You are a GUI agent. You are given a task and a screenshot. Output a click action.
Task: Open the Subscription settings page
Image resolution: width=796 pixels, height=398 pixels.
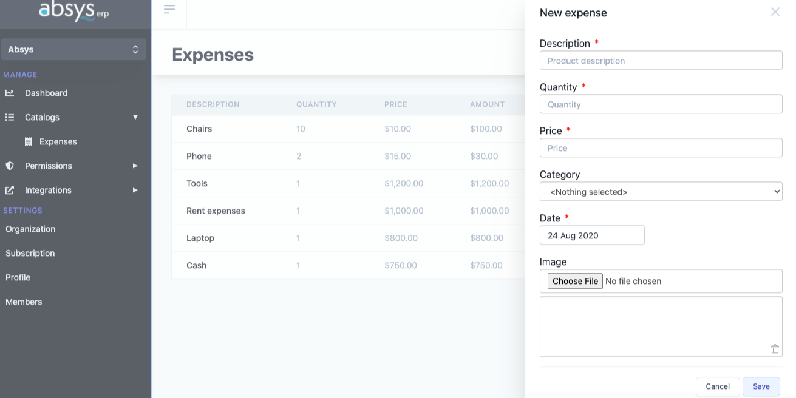[30, 253]
